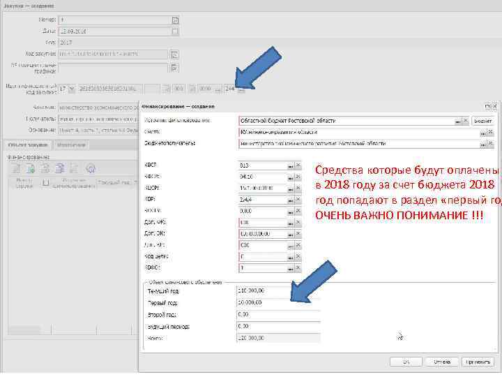Clear the Смета field with its X
The height and width of the screenshot is (377, 502).
[490, 133]
